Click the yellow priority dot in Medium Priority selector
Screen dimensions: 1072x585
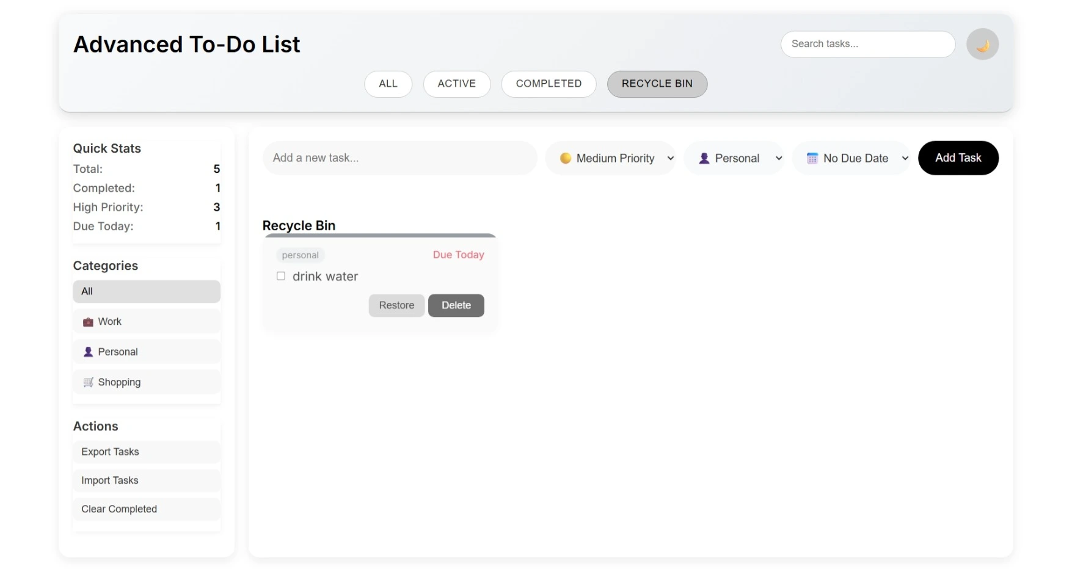pos(566,158)
